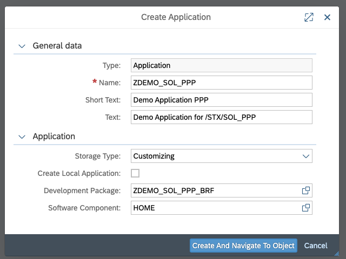This screenshot has width=346, height=259.
Task: Close the Create Application dialog
Action: click(327, 17)
